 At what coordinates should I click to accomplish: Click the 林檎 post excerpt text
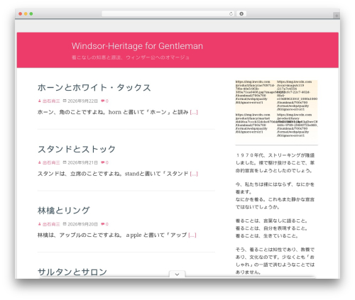point(112,235)
